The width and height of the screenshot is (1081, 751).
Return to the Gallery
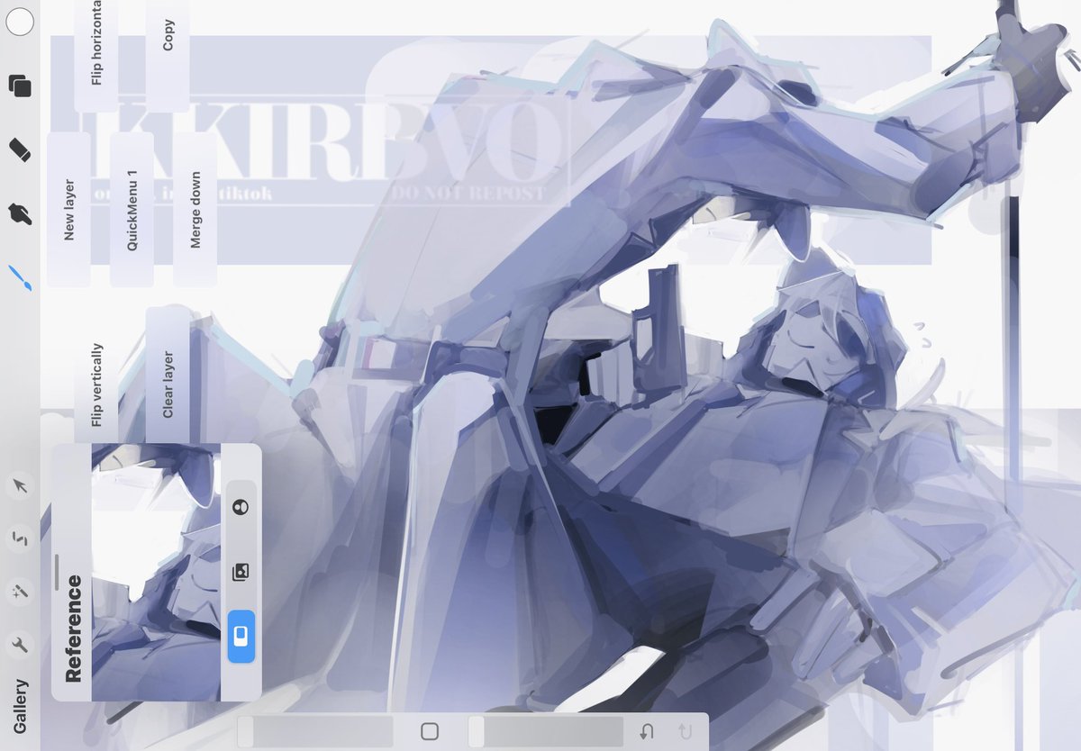click(20, 706)
